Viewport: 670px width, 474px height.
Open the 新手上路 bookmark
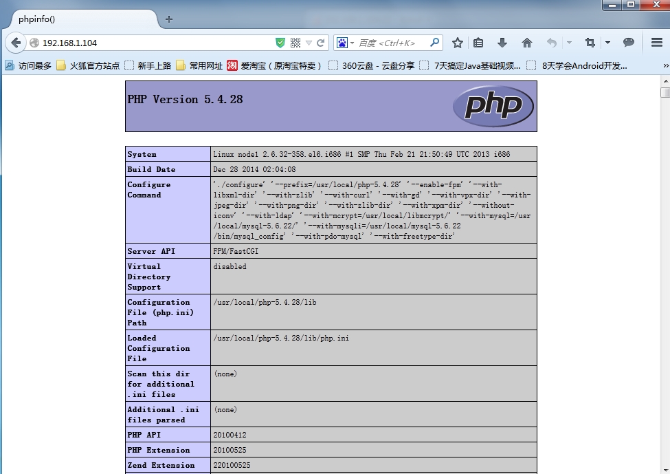[x=148, y=65]
